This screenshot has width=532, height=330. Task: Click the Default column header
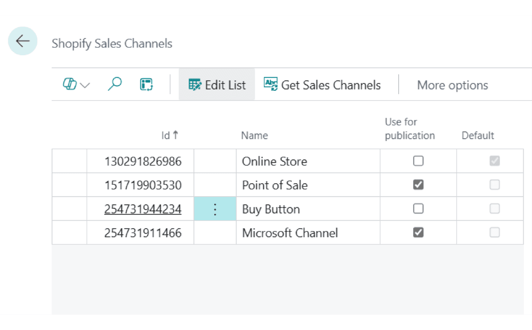(478, 136)
